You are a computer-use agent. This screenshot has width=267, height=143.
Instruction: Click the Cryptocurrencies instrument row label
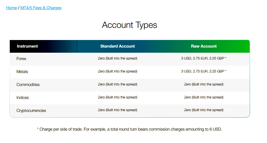coord(31,111)
